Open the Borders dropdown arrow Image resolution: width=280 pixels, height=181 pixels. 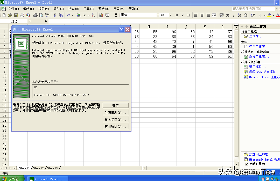265,15
